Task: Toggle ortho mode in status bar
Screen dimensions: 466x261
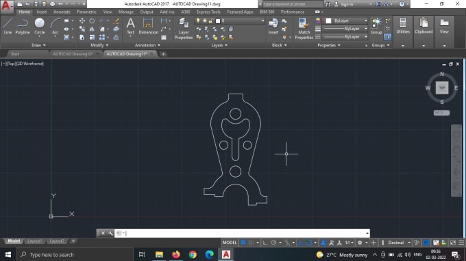Action: [x=265, y=243]
